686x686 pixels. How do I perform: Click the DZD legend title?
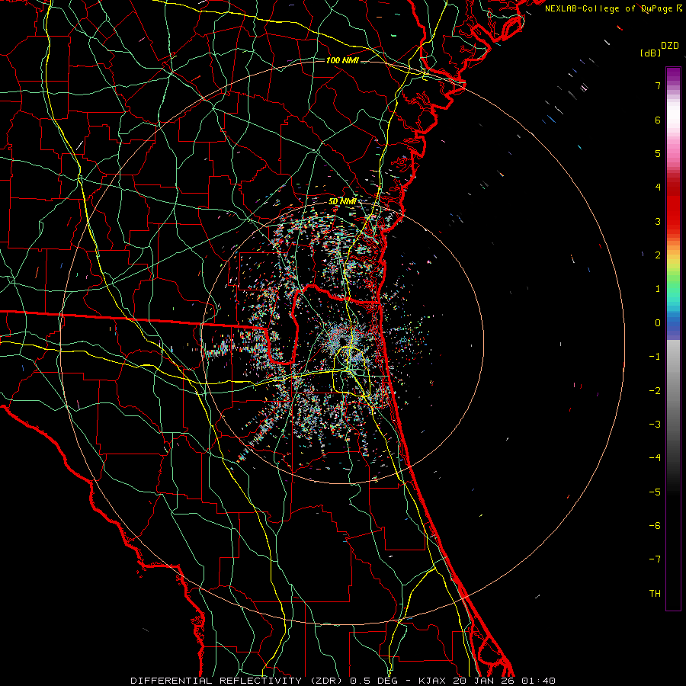tap(670, 46)
